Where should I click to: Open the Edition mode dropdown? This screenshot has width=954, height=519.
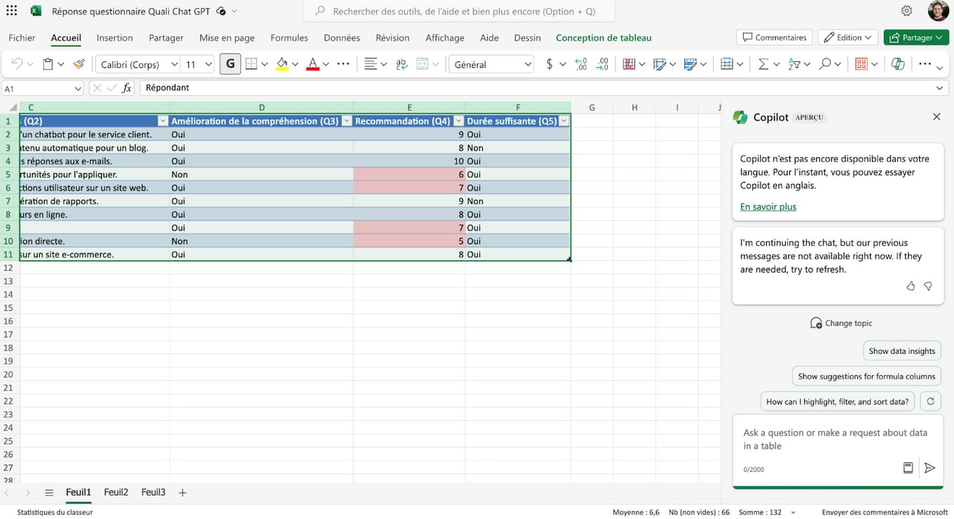848,38
